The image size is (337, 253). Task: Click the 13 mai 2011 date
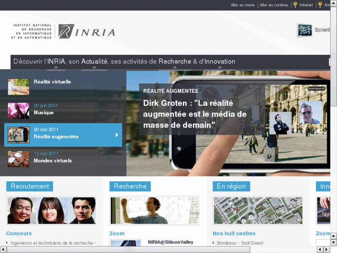point(46,154)
